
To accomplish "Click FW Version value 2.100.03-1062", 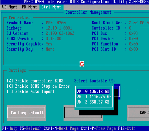I will (x=60, y=33).
